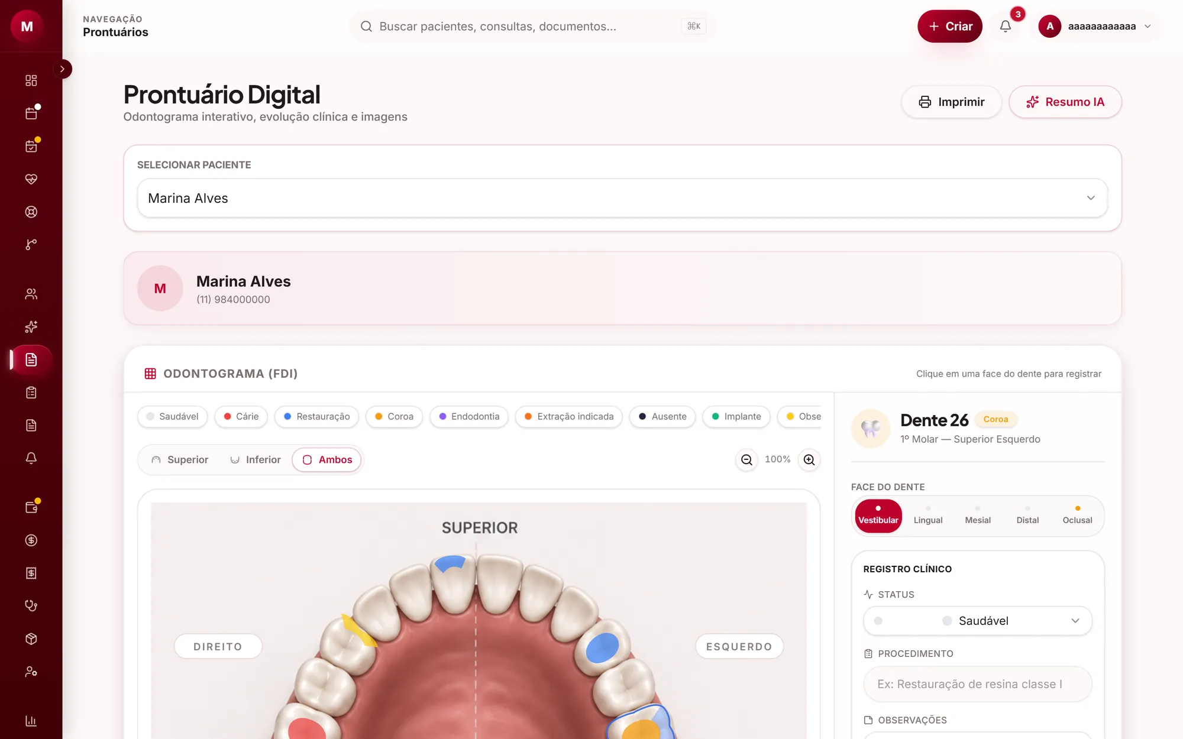The width and height of the screenshot is (1183, 739).
Task: Select the Mesial tooth face
Action: click(978, 516)
